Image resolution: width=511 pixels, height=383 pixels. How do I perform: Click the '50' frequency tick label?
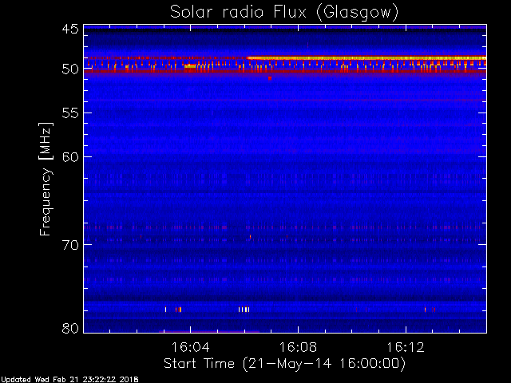[70, 69]
